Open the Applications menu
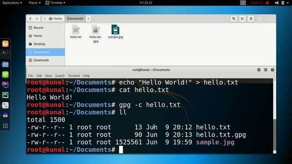Viewport: 292px width, 164px height. coord(12,3)
